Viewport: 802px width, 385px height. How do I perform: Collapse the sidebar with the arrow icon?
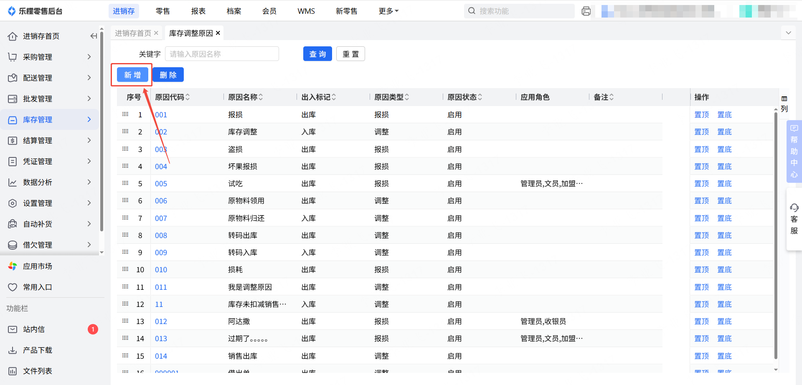click(94, 36)
